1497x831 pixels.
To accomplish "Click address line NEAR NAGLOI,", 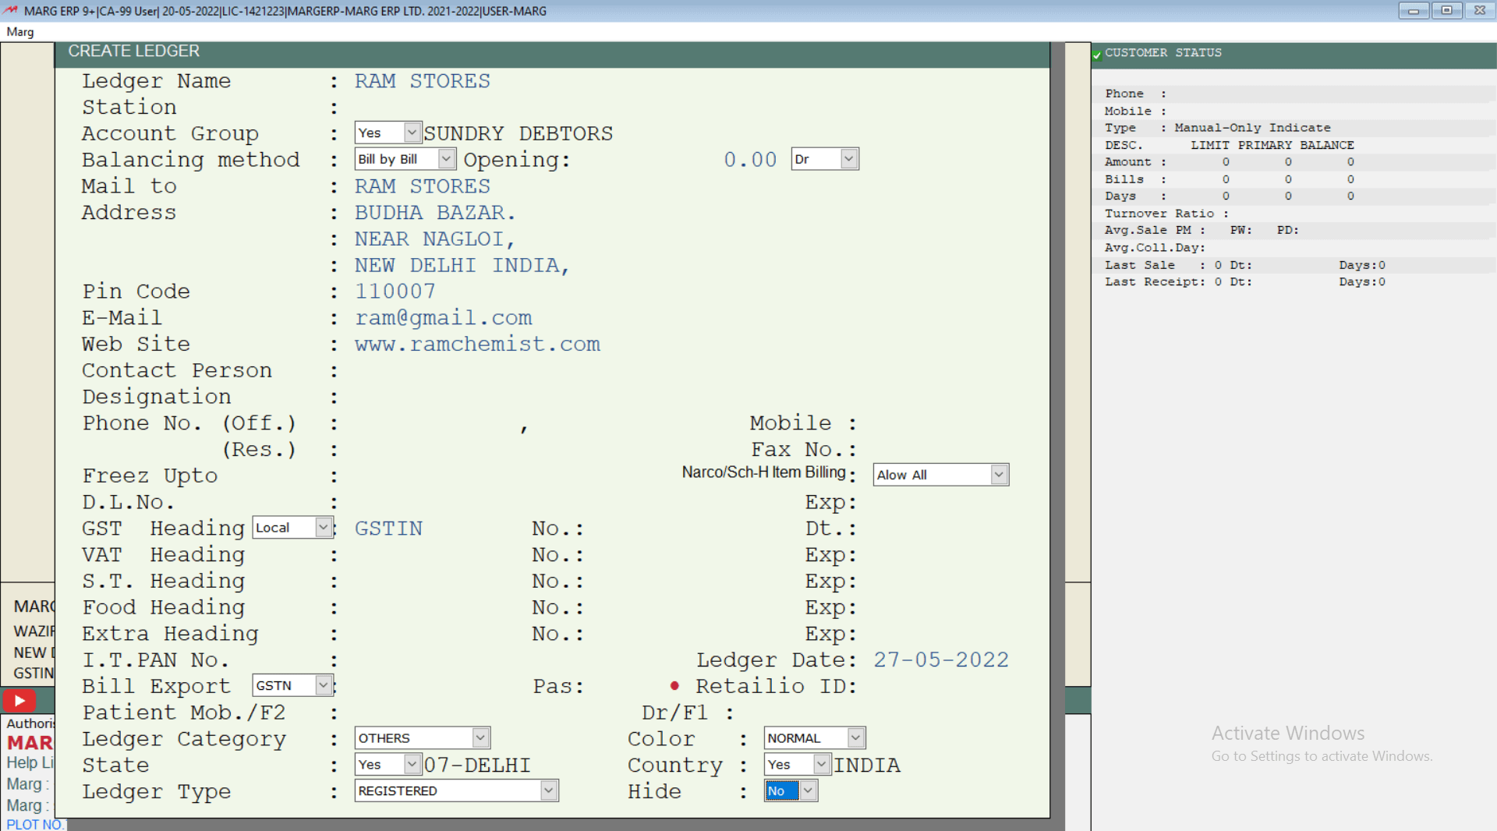I will pyautogui.click(x=435, y=239).
